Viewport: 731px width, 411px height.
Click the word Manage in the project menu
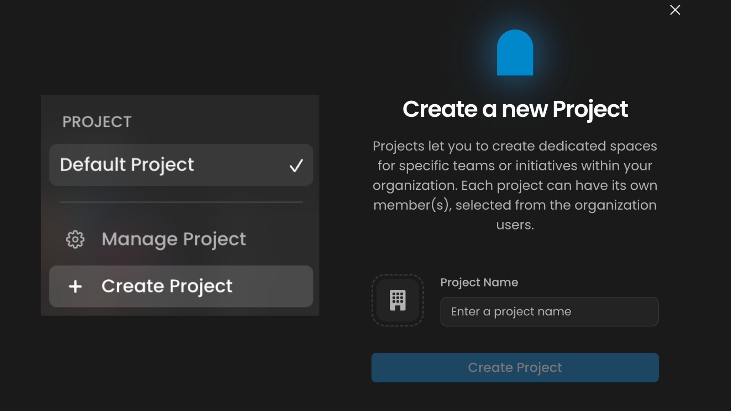coord(139,240)
